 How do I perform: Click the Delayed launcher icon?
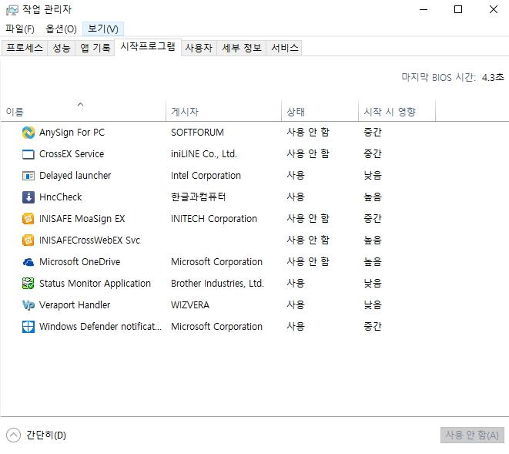[28, 176]
